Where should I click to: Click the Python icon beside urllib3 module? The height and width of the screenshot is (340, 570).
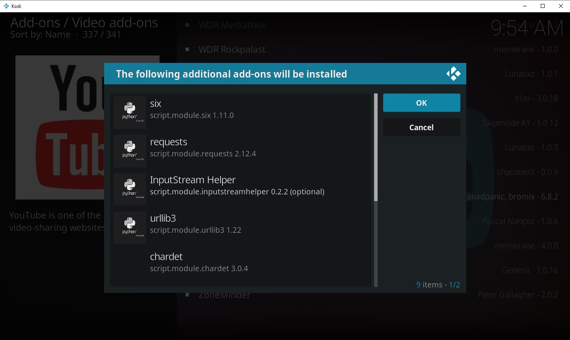[x=130, y=227]
